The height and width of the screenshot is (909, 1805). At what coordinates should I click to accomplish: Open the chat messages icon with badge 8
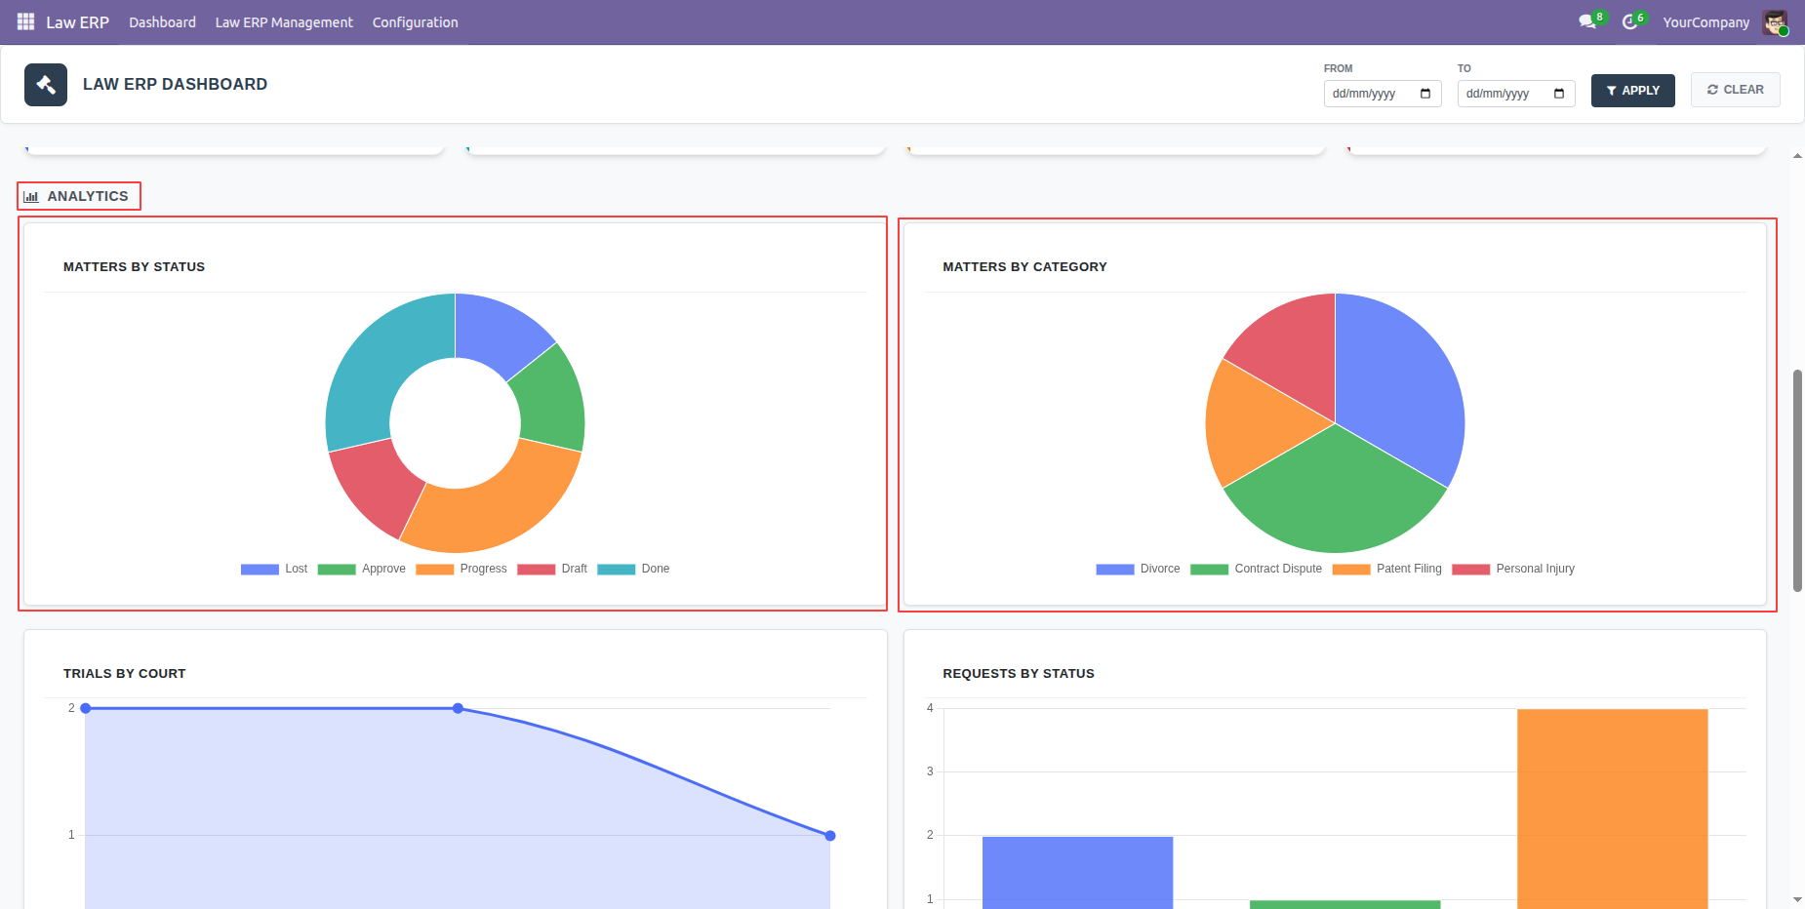pyautogui.click(x=1587, y=21)
